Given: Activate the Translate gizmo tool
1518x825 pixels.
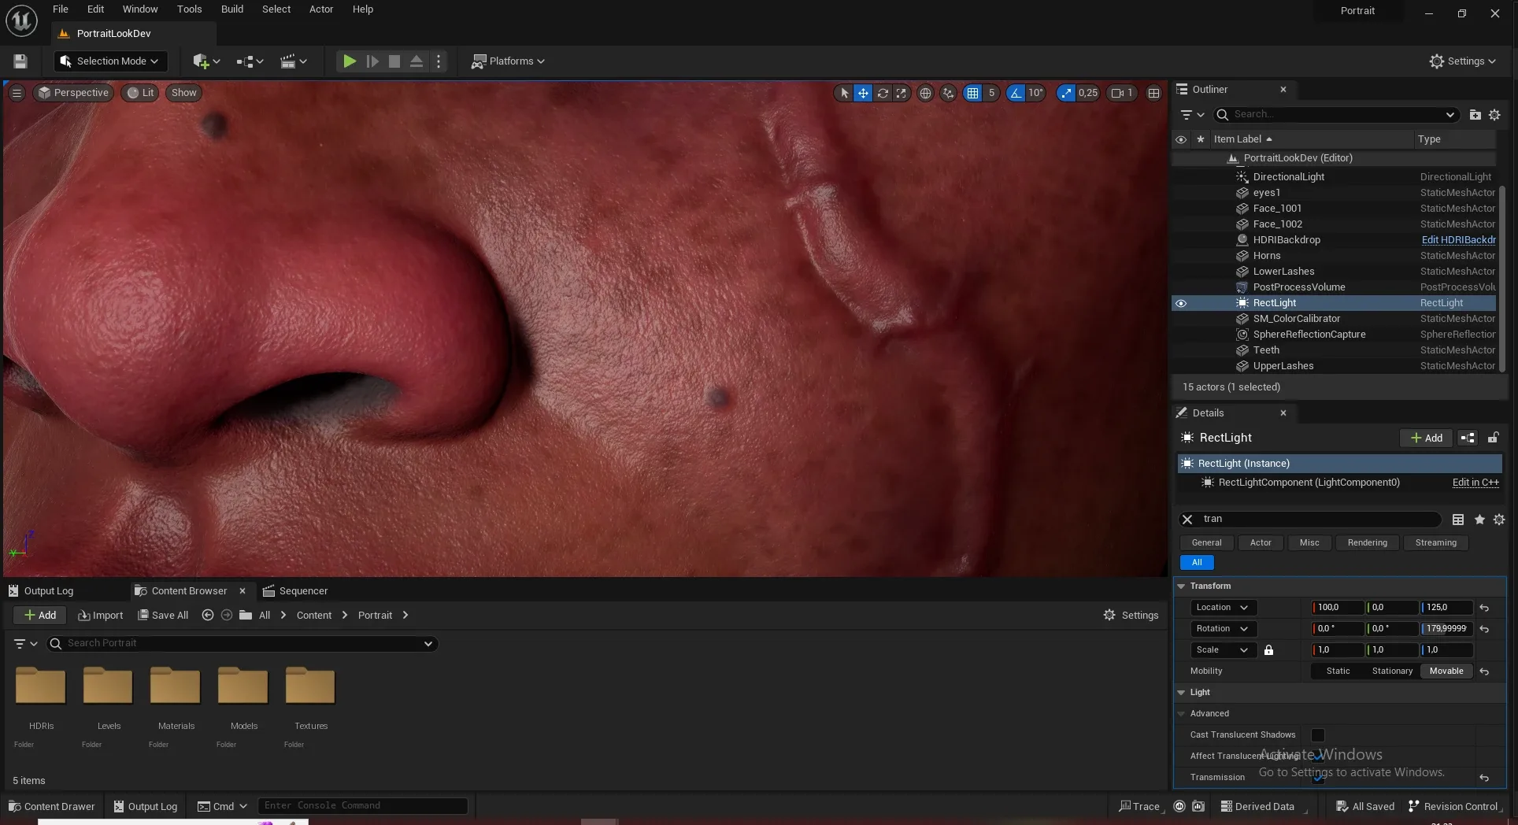Looking at the screenshot, I should [x=863, y=93].
